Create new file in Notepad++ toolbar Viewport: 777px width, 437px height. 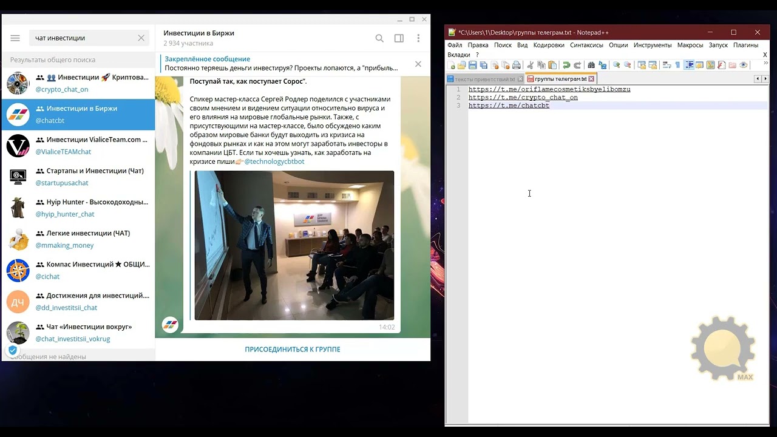[x=452, y=65]
